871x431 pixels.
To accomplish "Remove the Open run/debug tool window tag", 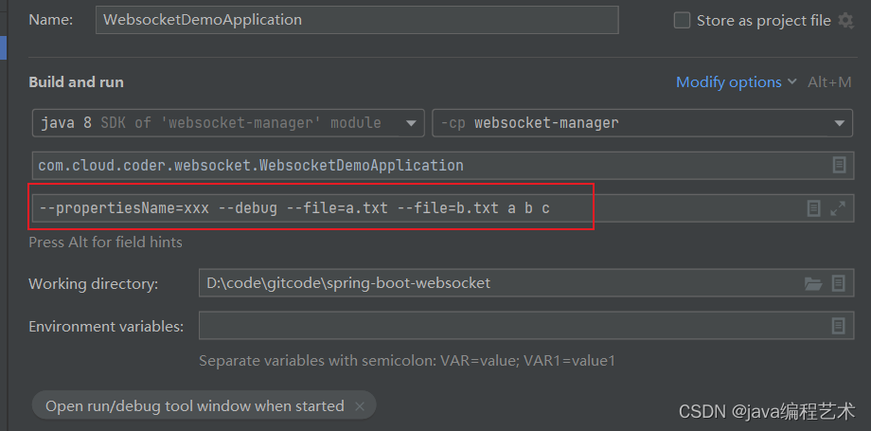I will coord(360,406).
